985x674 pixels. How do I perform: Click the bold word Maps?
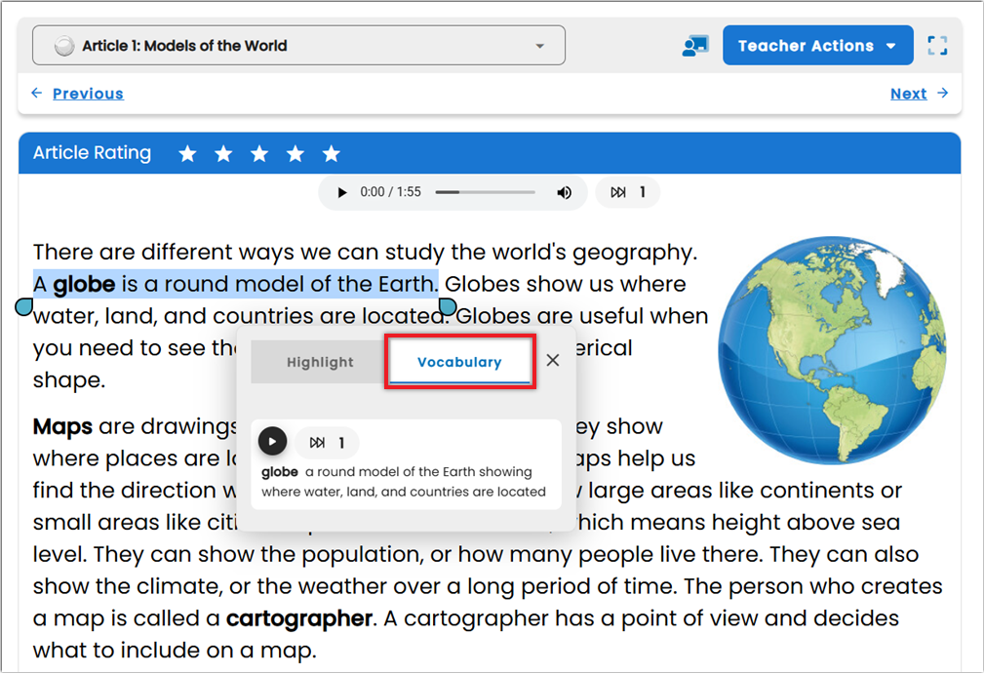[x=62, y=427]
